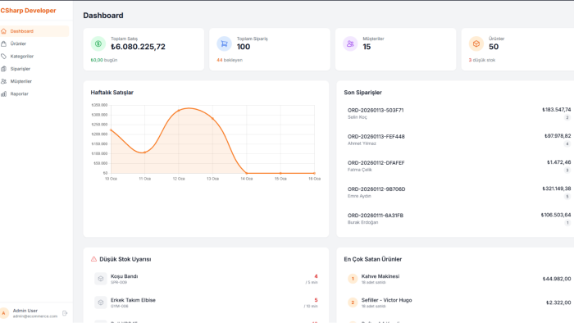Open Dashboard in the sidebar
574x323 pixels.
pos(34,31)
